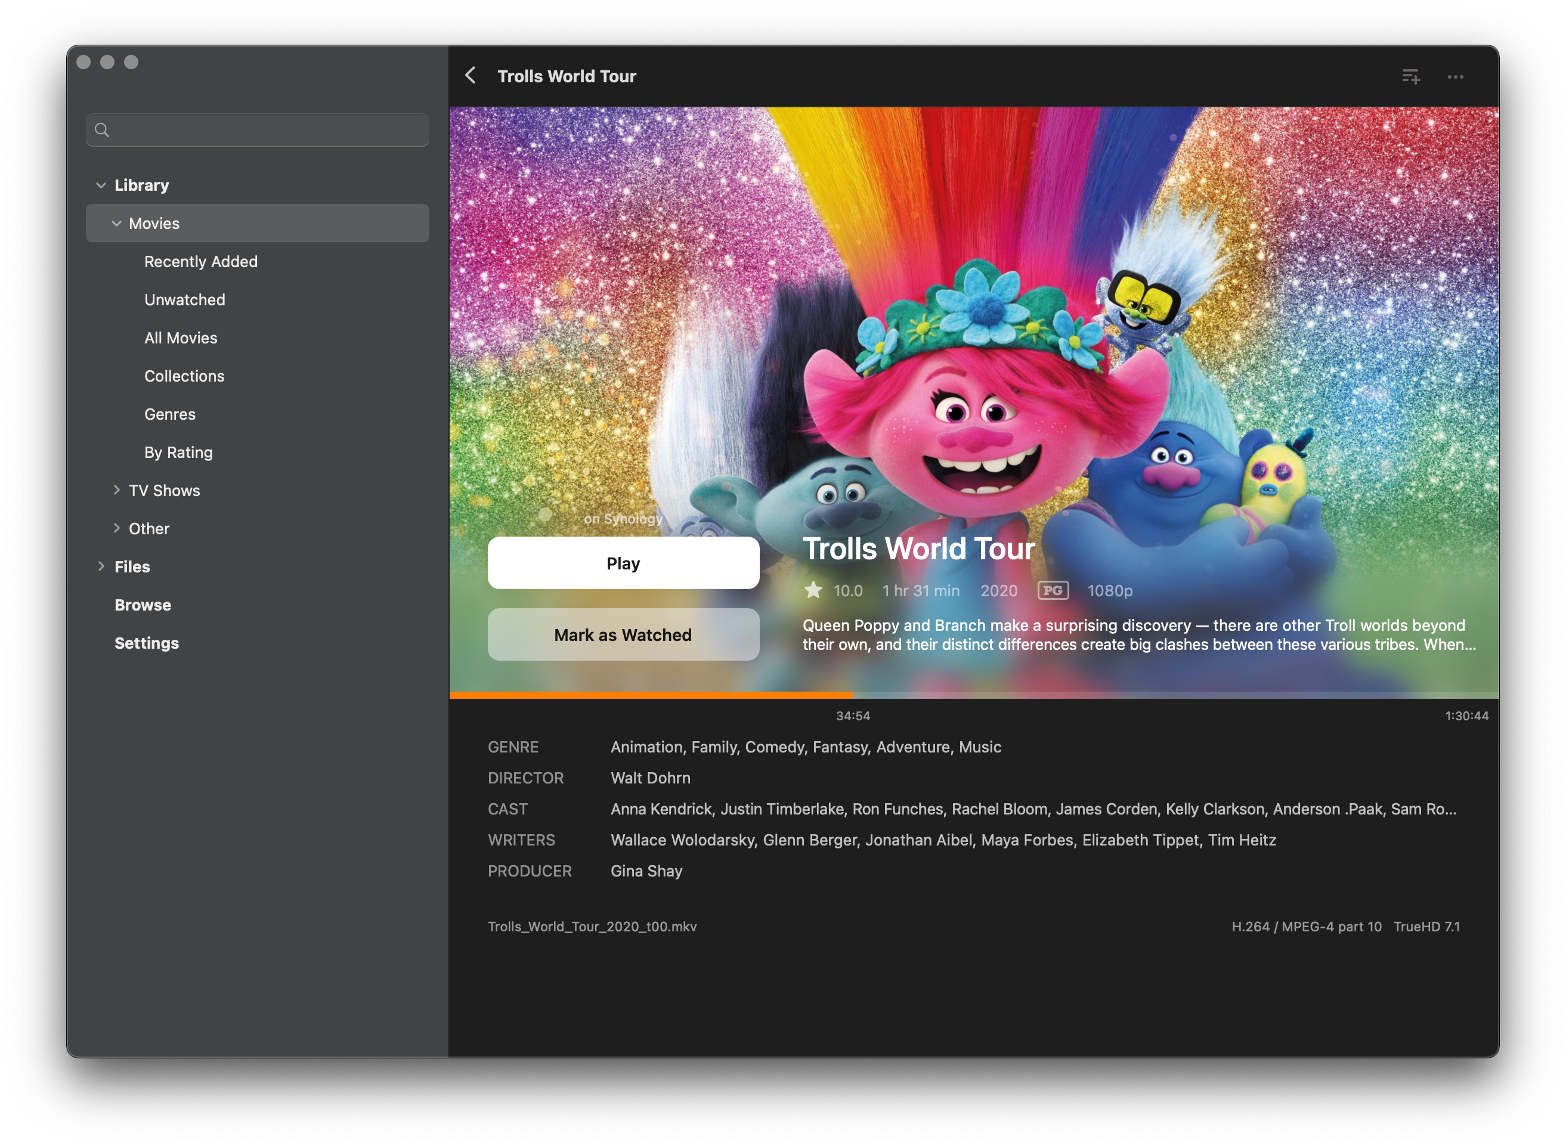Click director Walt Dohrn link
The image size is (1566, 1146).
(x=650, y=778)
